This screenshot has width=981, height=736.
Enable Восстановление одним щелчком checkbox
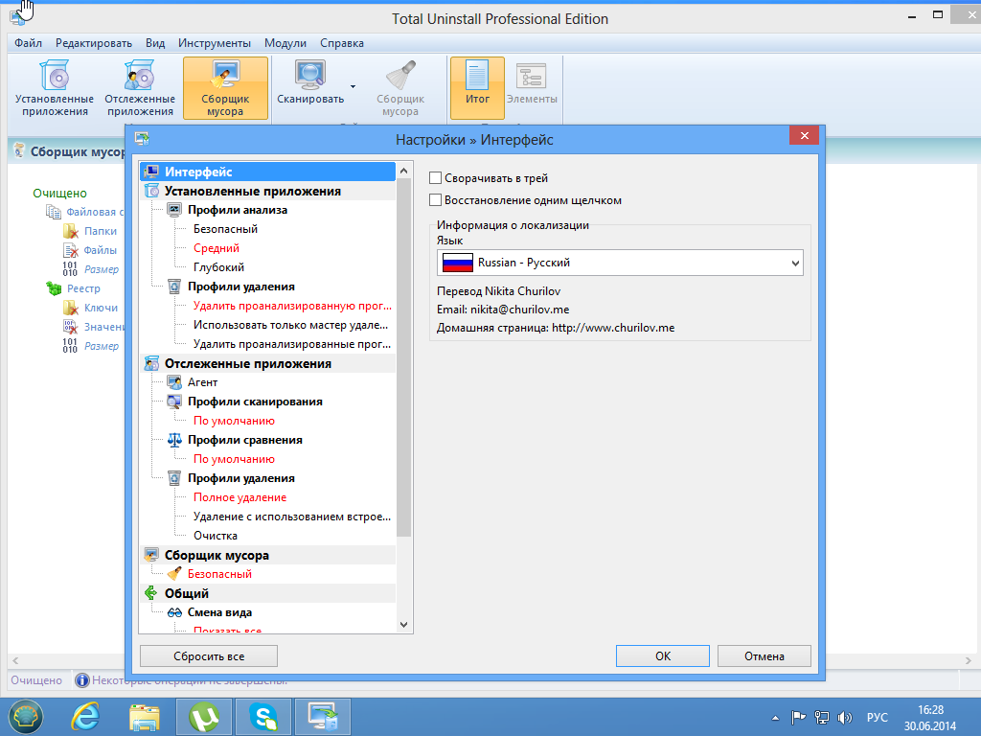(436, 200)
